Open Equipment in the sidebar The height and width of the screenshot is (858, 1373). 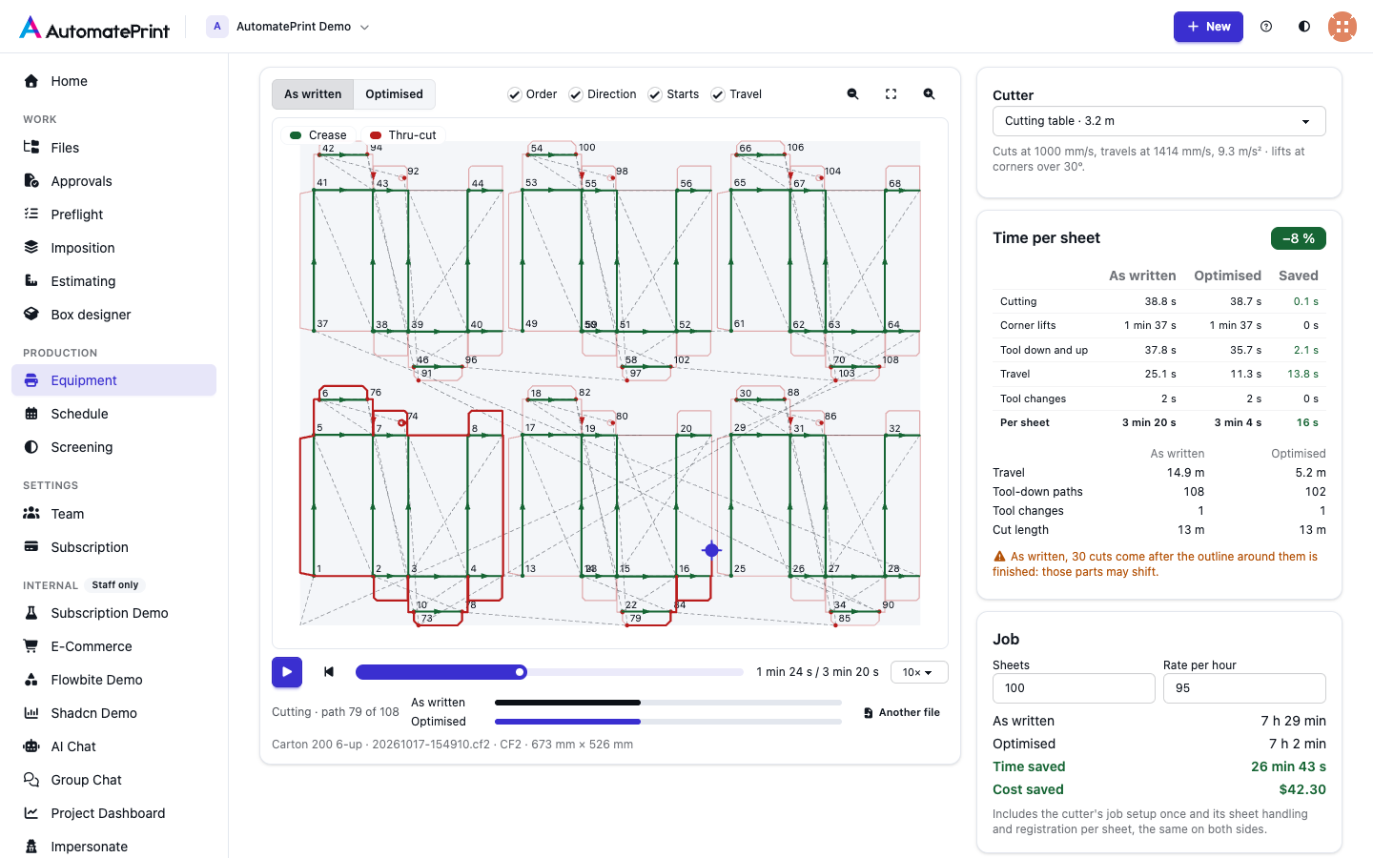(113, 380)
